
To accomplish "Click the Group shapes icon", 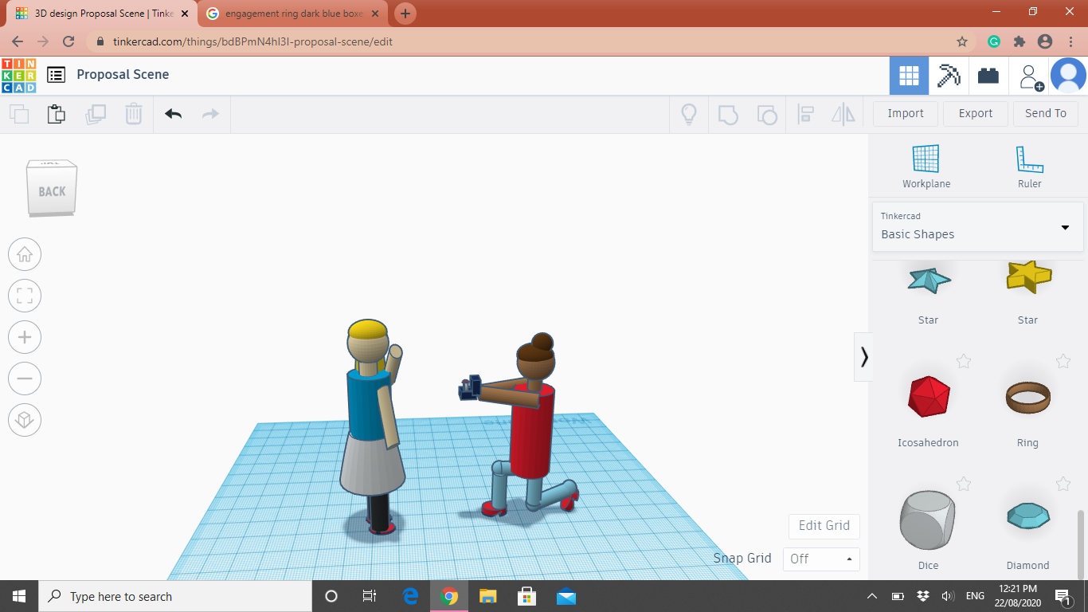I will pyautogui.click(x=728, y=114).
